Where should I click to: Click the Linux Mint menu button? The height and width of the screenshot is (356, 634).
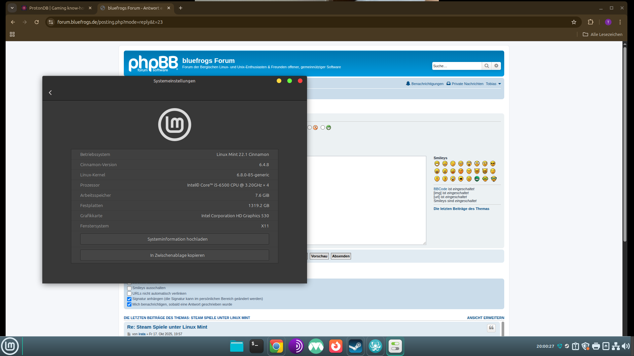(x=10, y=346)
